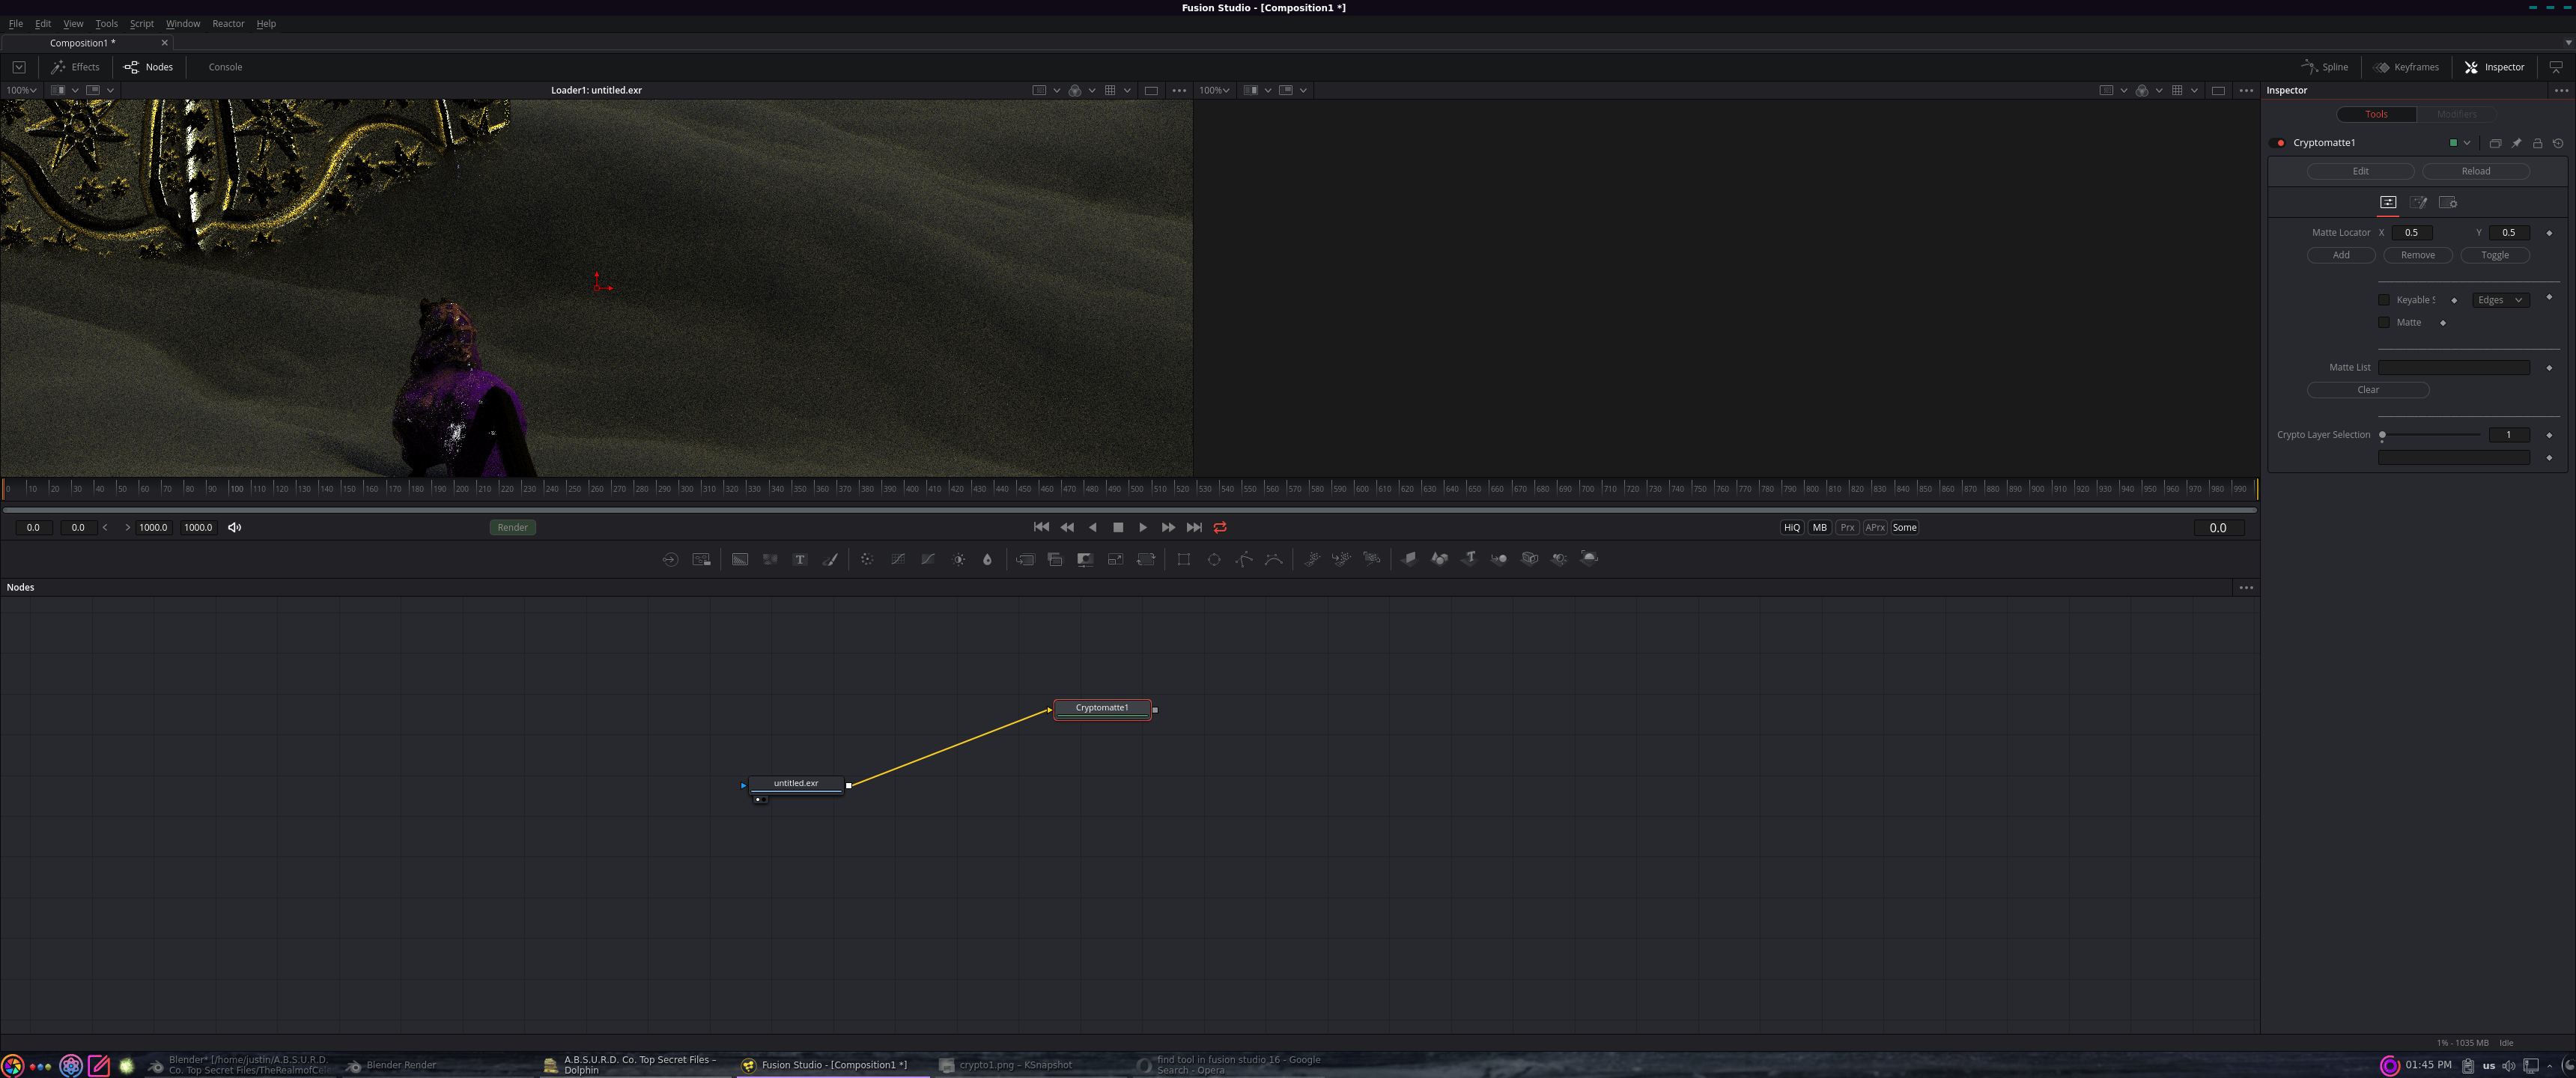
Task: Add a Background tool from the toolbar
Action: 740,559
